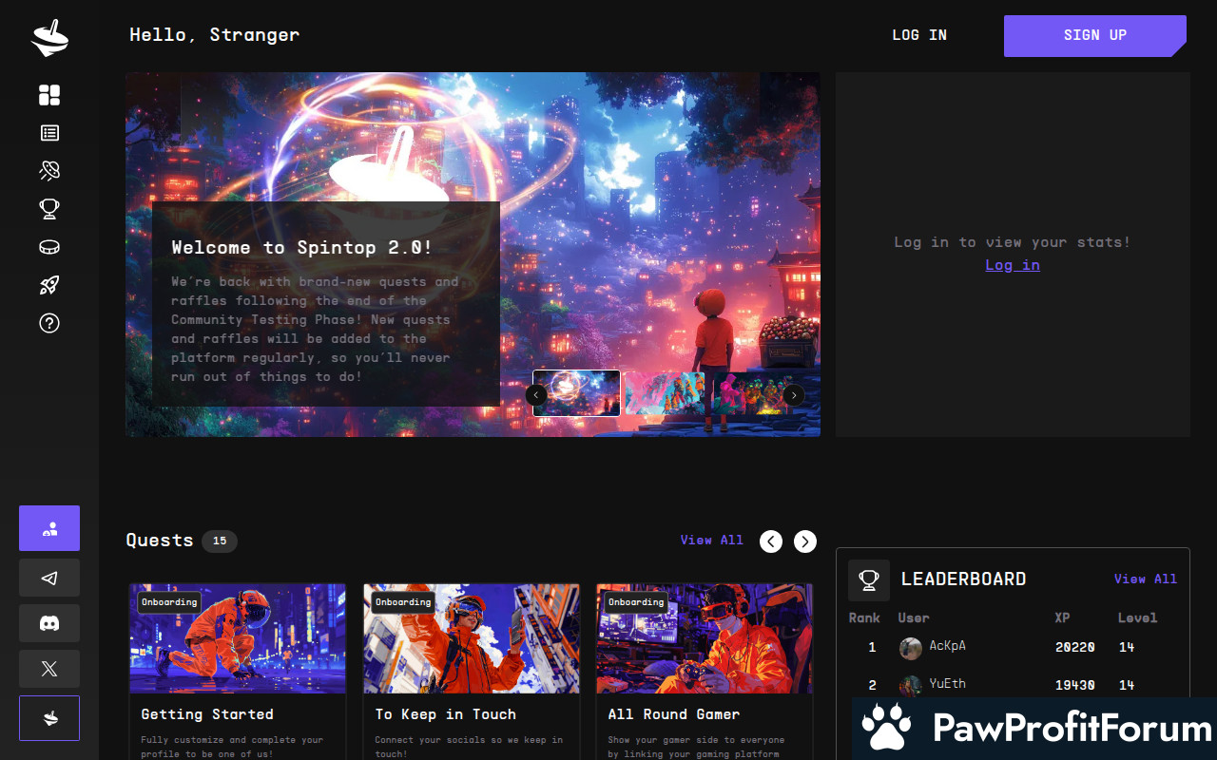Click the Spintop logo at top left

pyautogui.click(x=49, y=37)
